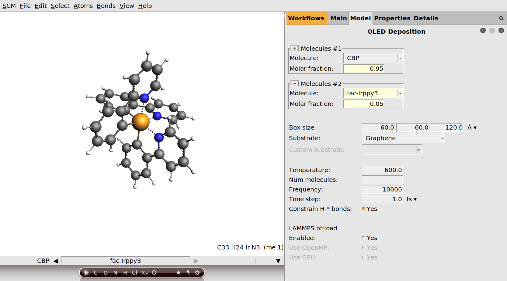This screenshot has width=507, height=281.
Task: Click the Temperature input field
Action: pyautogui.click(x=382, y=170)
